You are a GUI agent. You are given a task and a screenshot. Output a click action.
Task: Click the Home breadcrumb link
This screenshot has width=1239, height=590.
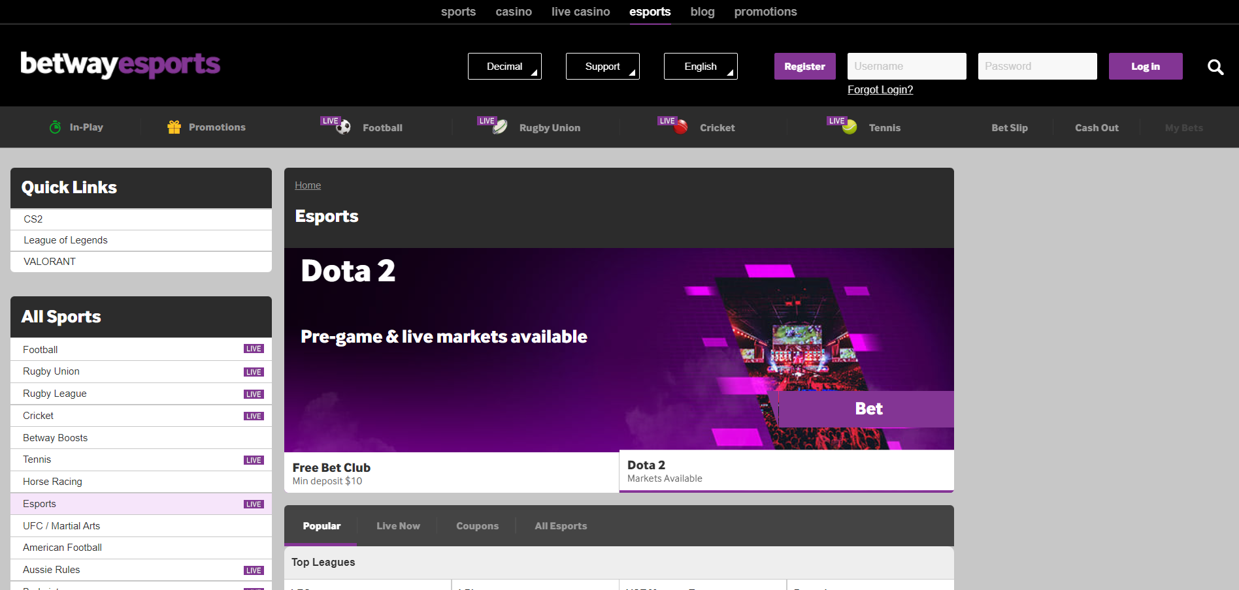(308, 185)
